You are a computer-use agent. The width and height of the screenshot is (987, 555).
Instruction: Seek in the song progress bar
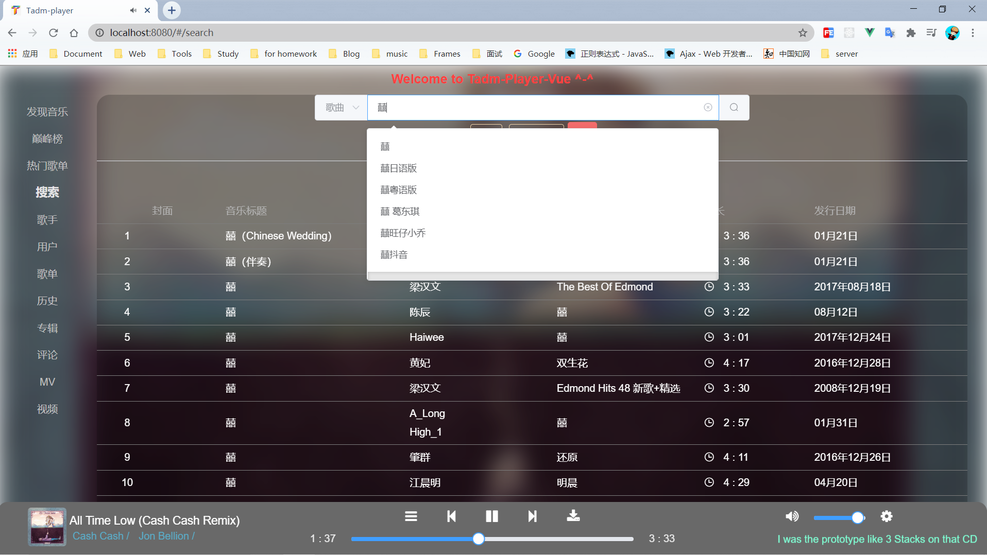(x=492, y=539)
